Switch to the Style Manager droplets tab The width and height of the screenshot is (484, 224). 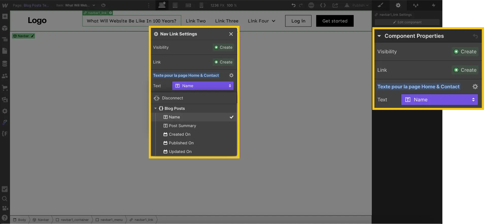point(416,5)
